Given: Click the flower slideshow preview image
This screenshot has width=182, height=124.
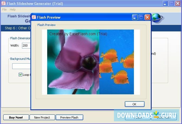Looking at the screenshot, I should click(x=73, y=62).
